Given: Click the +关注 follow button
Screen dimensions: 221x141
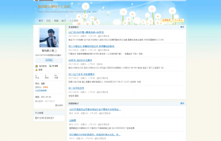Looking at the screenshot, I should coord(49,60).
